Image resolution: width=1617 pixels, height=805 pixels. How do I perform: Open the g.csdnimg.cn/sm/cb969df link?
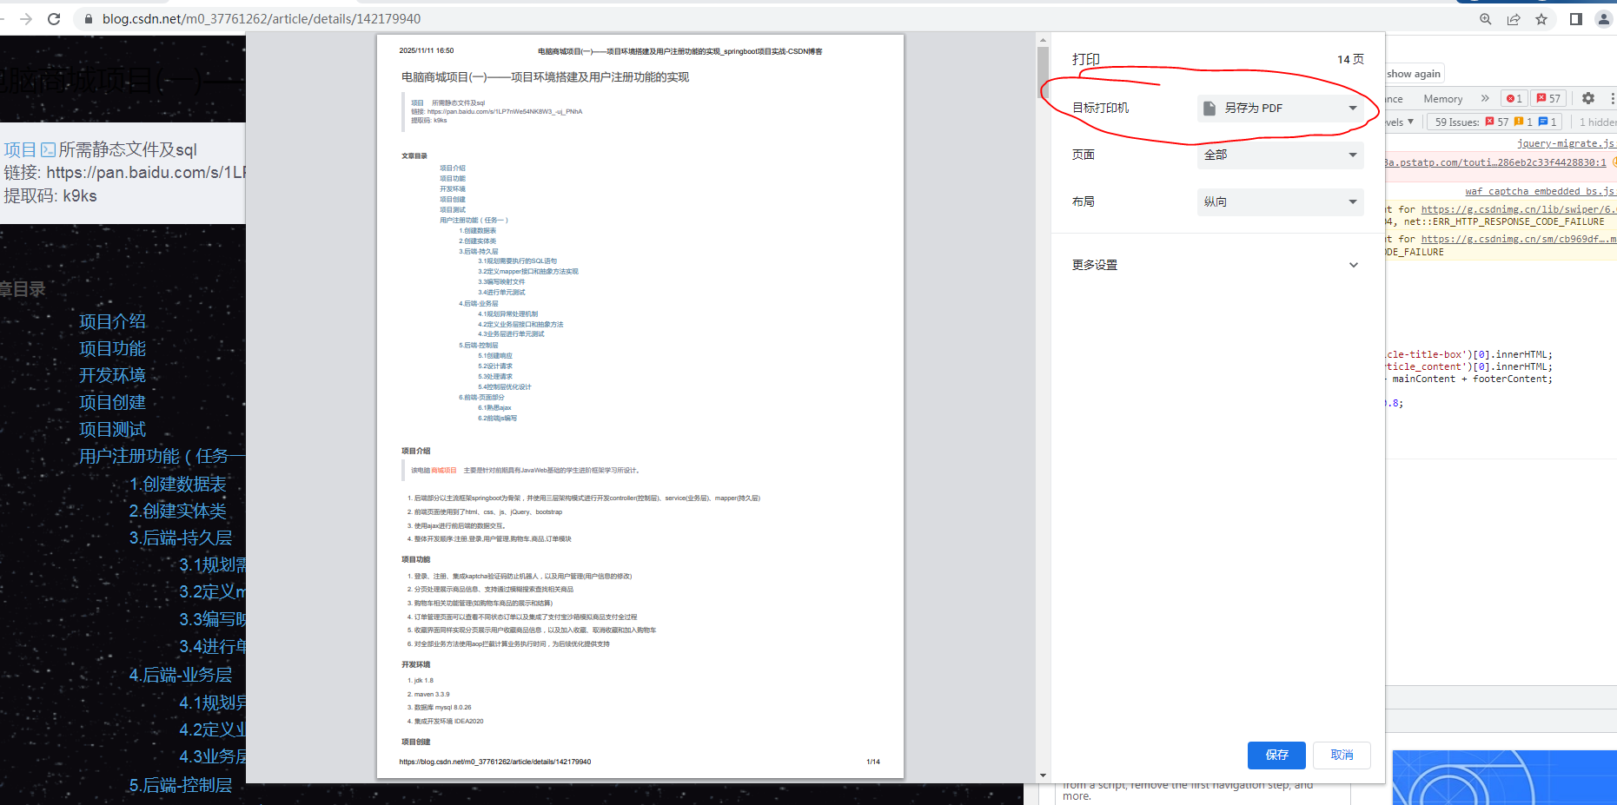1518,239
